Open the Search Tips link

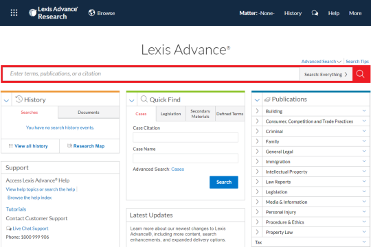[x=357, y=62]
